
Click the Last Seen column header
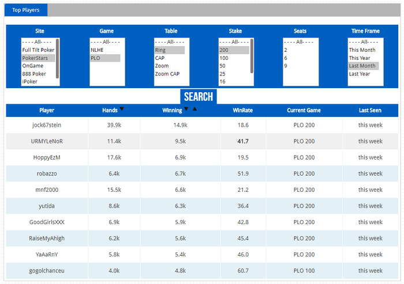click(370, 111)
